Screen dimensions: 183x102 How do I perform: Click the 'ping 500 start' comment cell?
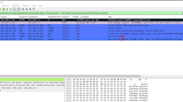(88, 23)
